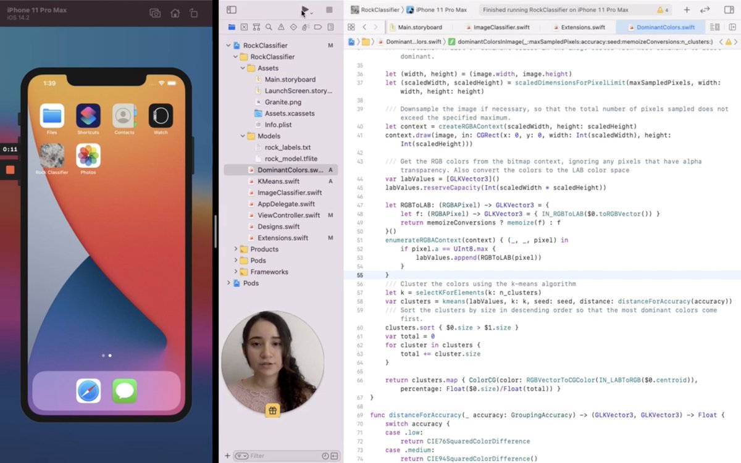Rotate the Simulator device
The width and height of the screenshot is (741, 463).
(193, 13)
